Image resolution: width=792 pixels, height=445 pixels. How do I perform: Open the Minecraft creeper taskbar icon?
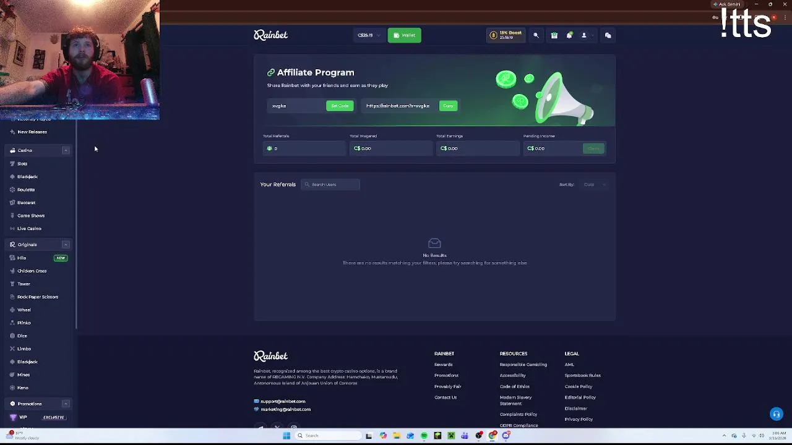click(451, 436)
